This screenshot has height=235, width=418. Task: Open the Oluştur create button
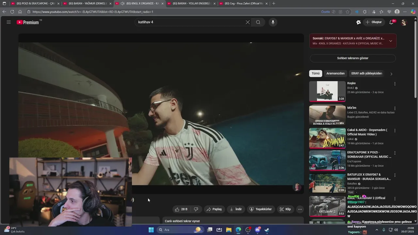(x=374, y=22)
